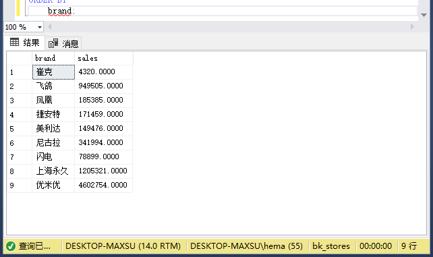
Task: Click the DESKTOP-MAXSU\hema (55) login status
Action: click(x=246, y=246)
